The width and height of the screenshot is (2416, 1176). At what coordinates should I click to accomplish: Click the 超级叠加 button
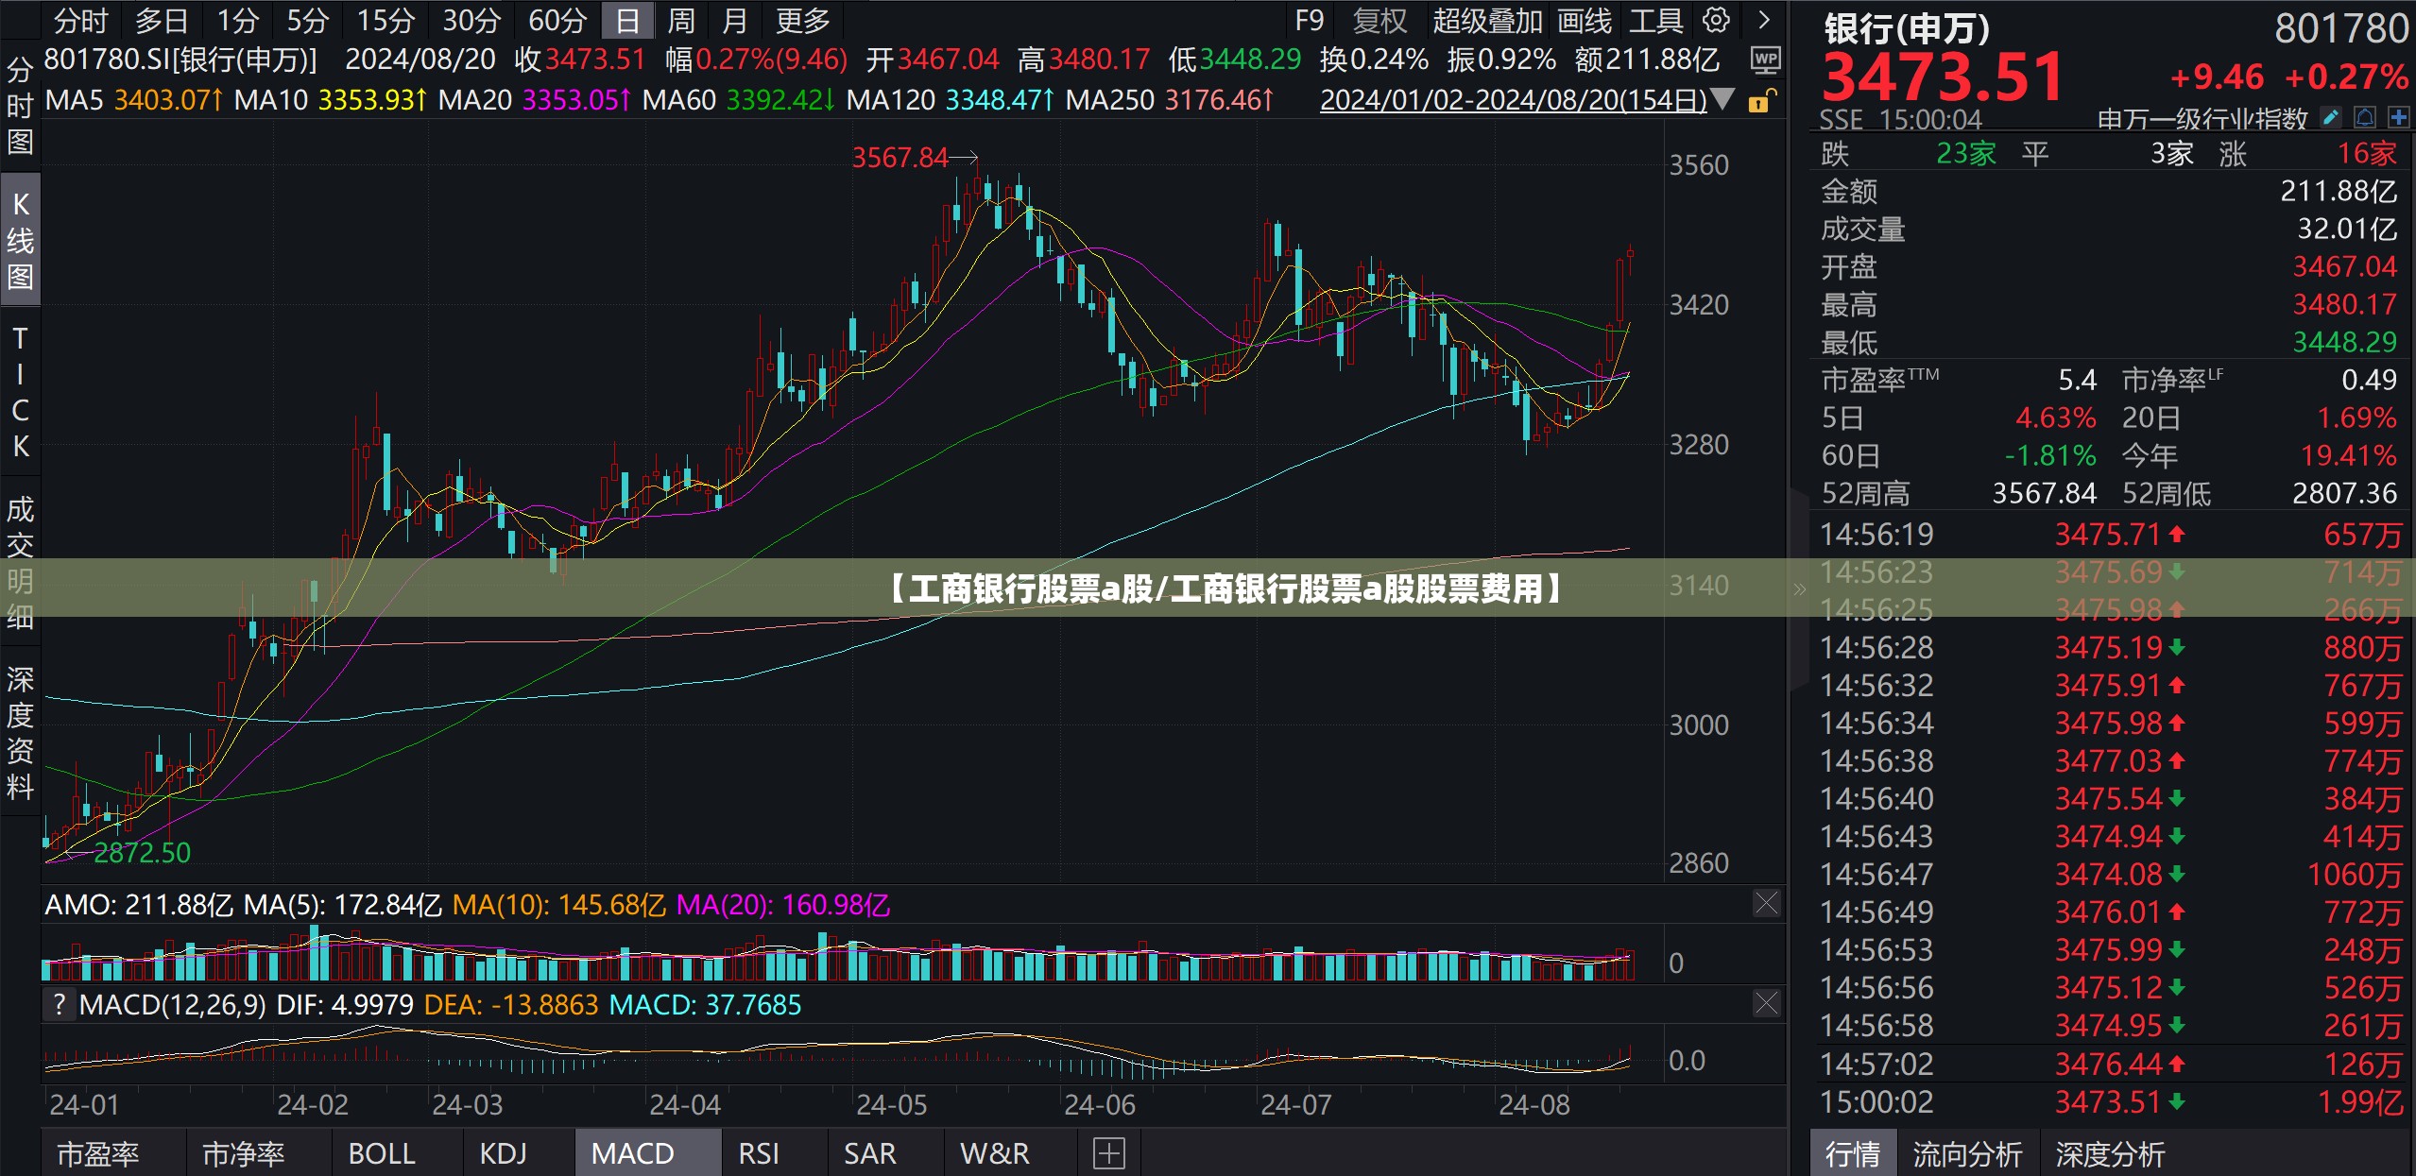click(x=1487, y=20)
